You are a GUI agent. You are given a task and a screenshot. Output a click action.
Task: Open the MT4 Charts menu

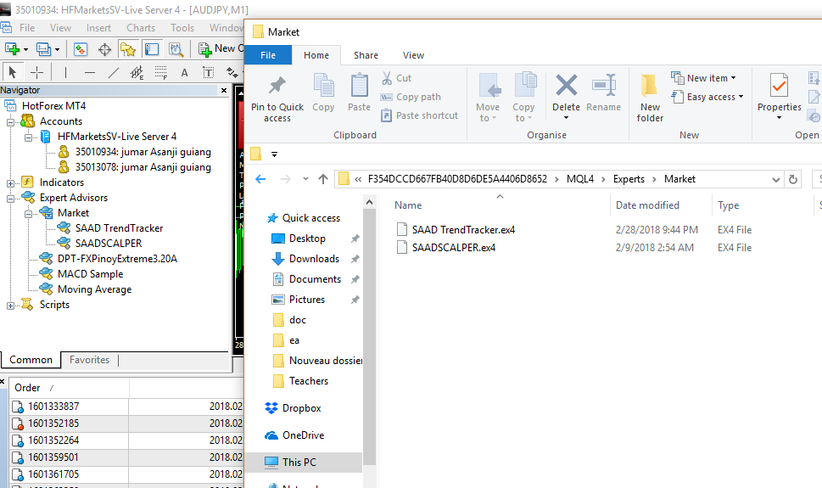tap(141, 28)
